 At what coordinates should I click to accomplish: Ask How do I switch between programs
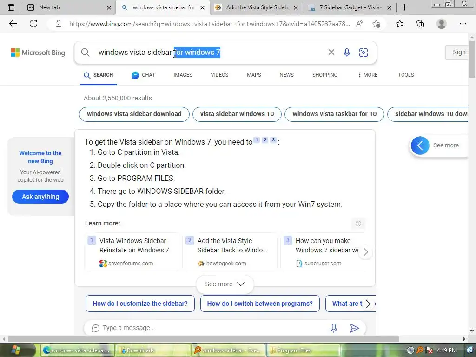click(260, 304)
